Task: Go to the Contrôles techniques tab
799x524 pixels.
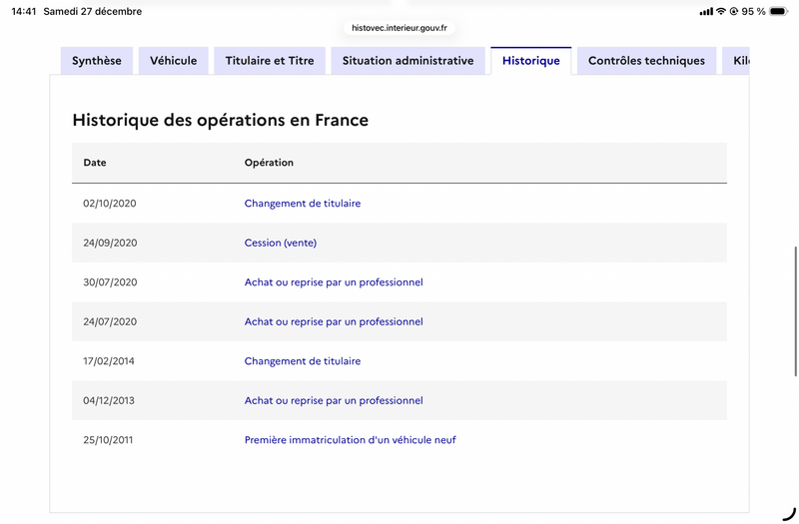Action: 646,61
